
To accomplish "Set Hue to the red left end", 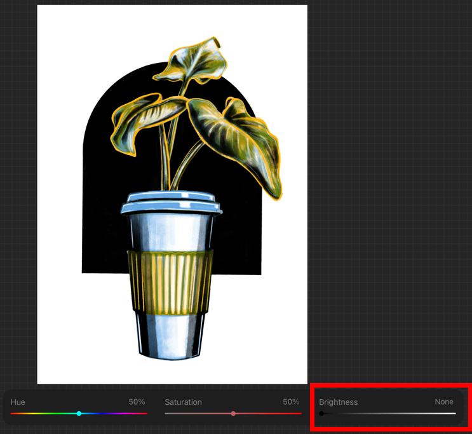I will pos(12,414).
